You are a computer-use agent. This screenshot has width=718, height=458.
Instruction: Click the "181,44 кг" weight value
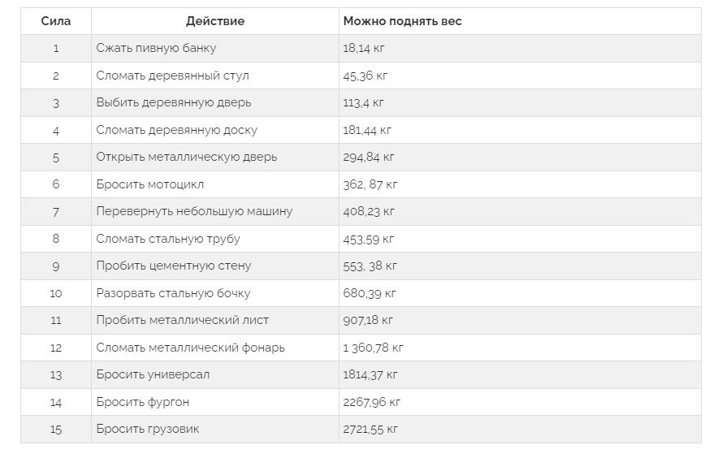(x=367, y=130)
